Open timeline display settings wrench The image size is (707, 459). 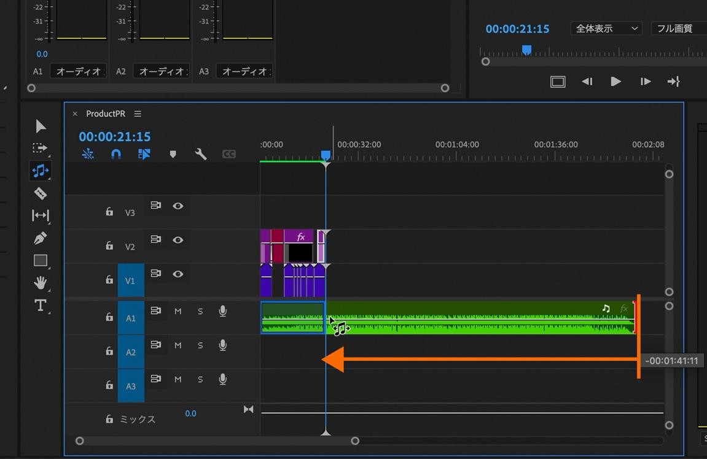[201, 154]
